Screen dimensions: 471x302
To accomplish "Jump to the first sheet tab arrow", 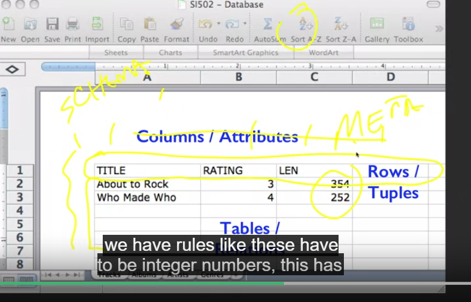I will click(48, 275).
